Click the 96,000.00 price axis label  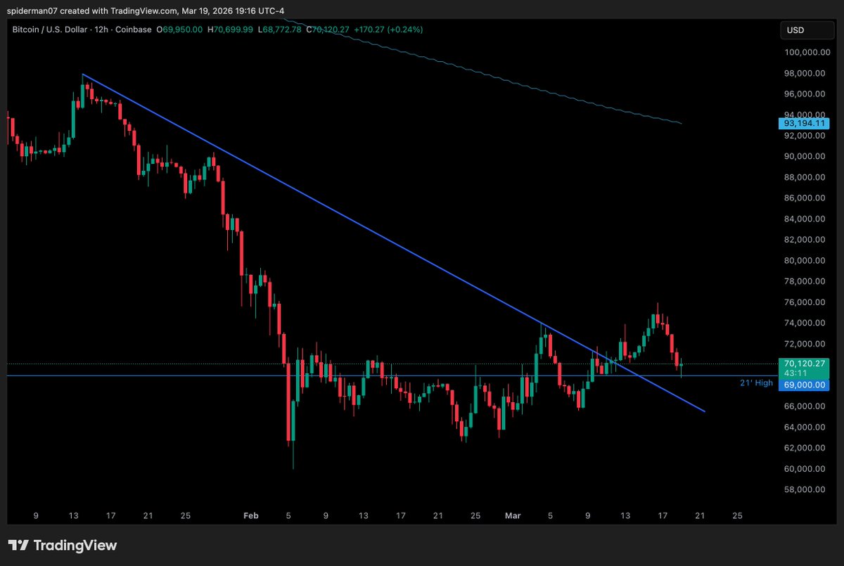click(x=805, y=94)
